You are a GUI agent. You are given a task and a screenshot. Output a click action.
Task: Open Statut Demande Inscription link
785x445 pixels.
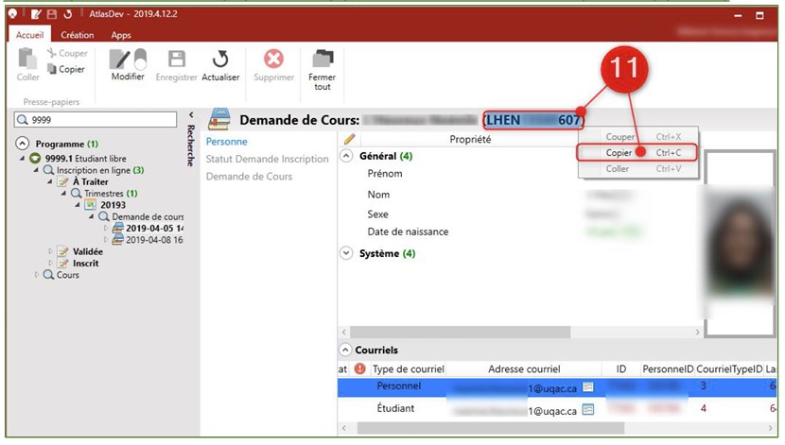tap(267, 160)
